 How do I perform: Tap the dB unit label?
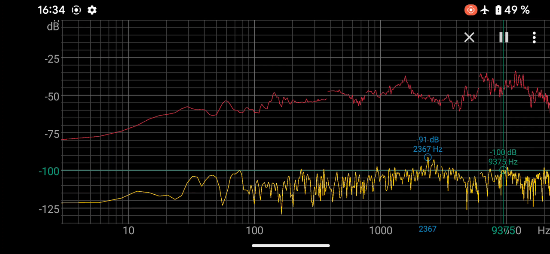pyautogui.click(x=53, y=27)
